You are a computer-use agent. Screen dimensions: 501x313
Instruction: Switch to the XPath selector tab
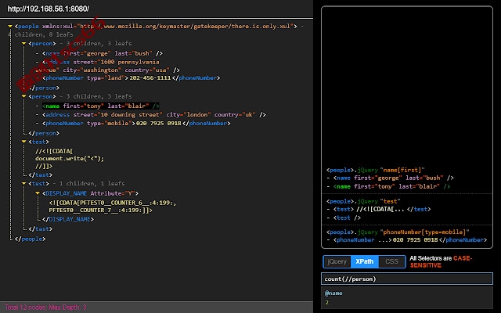point(365,261)
